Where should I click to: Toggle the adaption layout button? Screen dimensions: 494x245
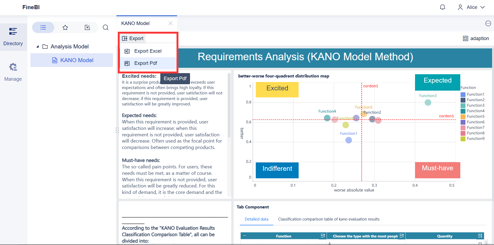click(476, 38)
